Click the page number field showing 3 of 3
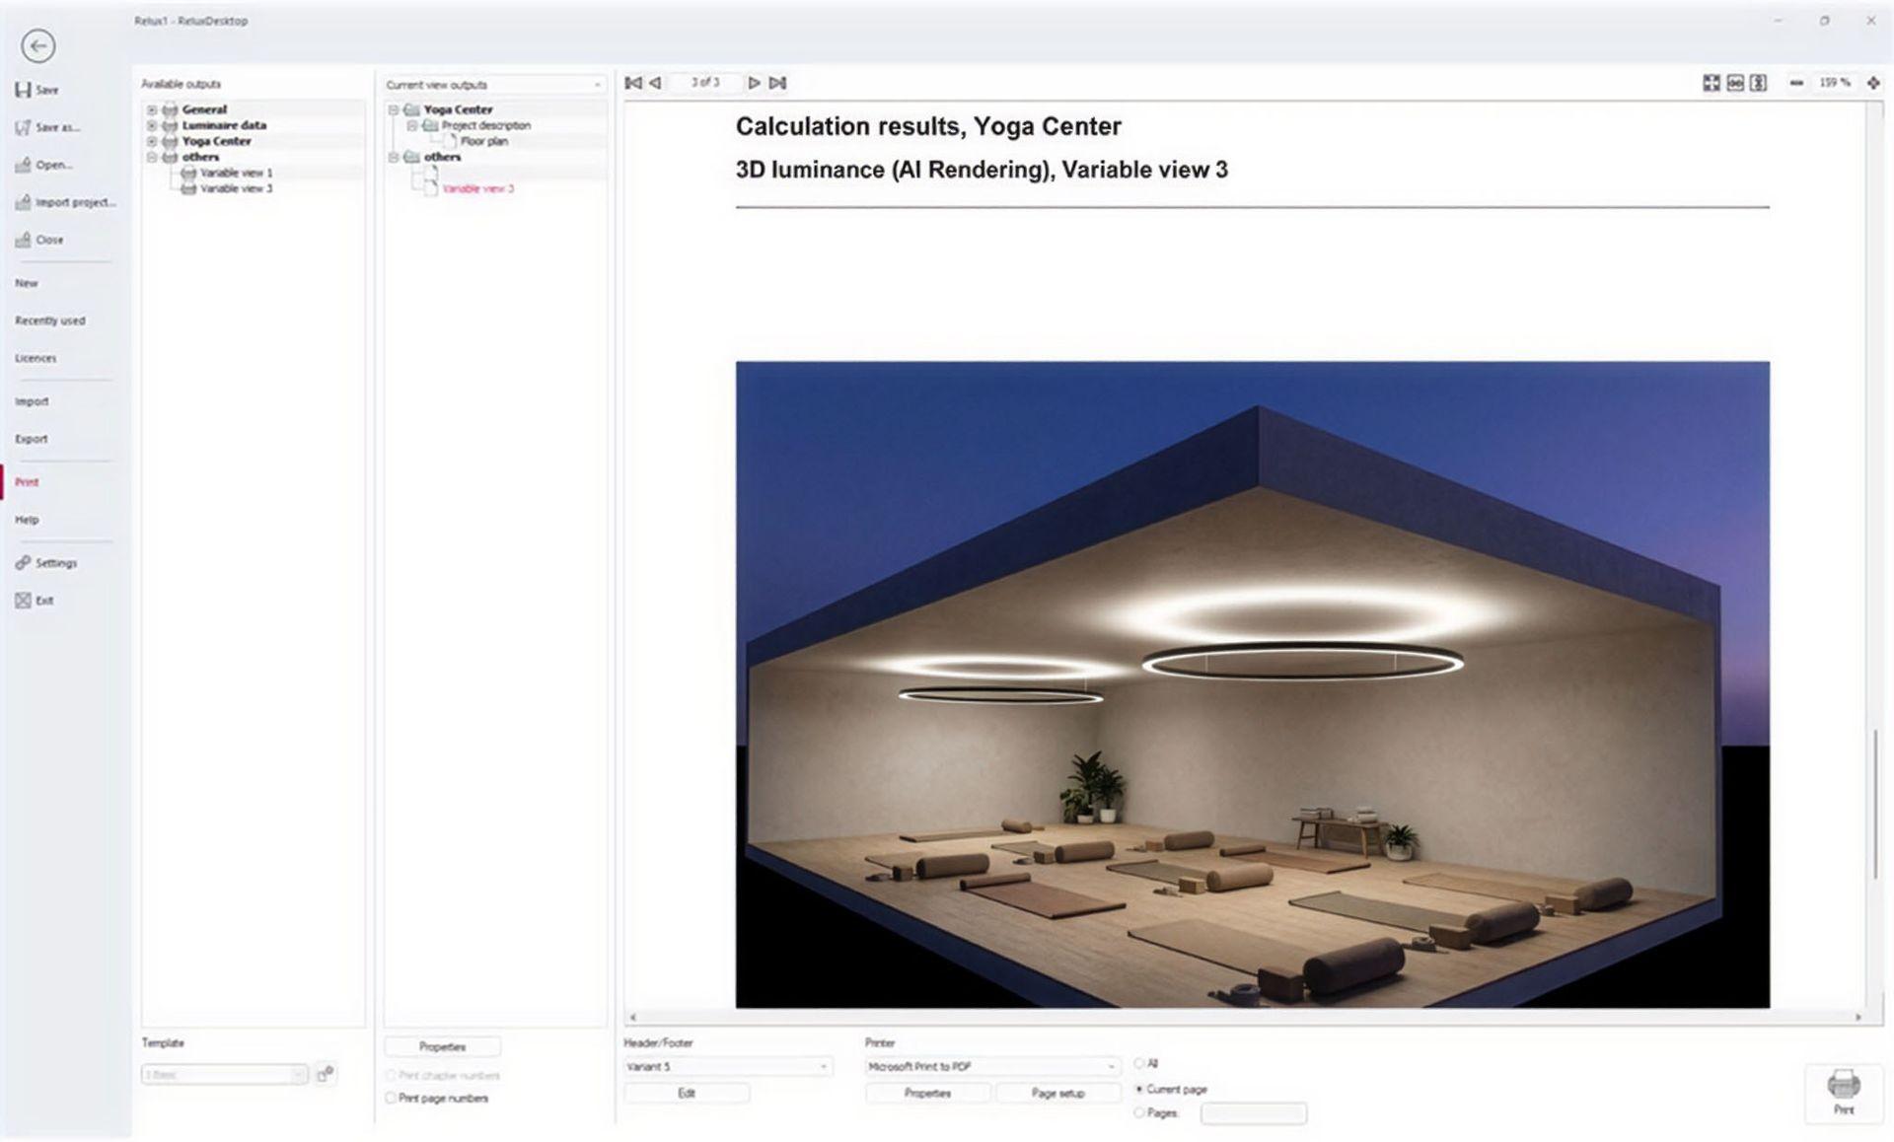 (704, 83)
